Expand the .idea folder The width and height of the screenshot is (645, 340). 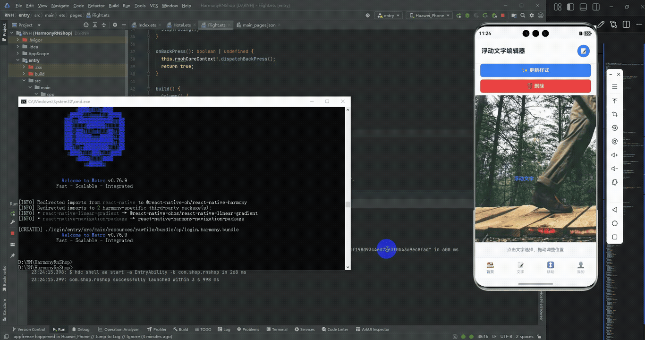[x=18, y=47]
